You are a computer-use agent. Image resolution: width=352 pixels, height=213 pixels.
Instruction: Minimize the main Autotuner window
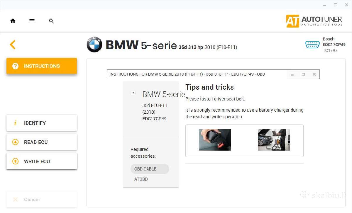point(324,5)
